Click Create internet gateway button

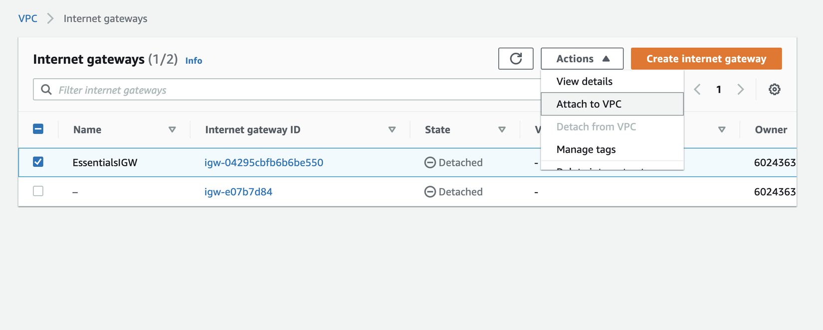click(x=706, y=59)
